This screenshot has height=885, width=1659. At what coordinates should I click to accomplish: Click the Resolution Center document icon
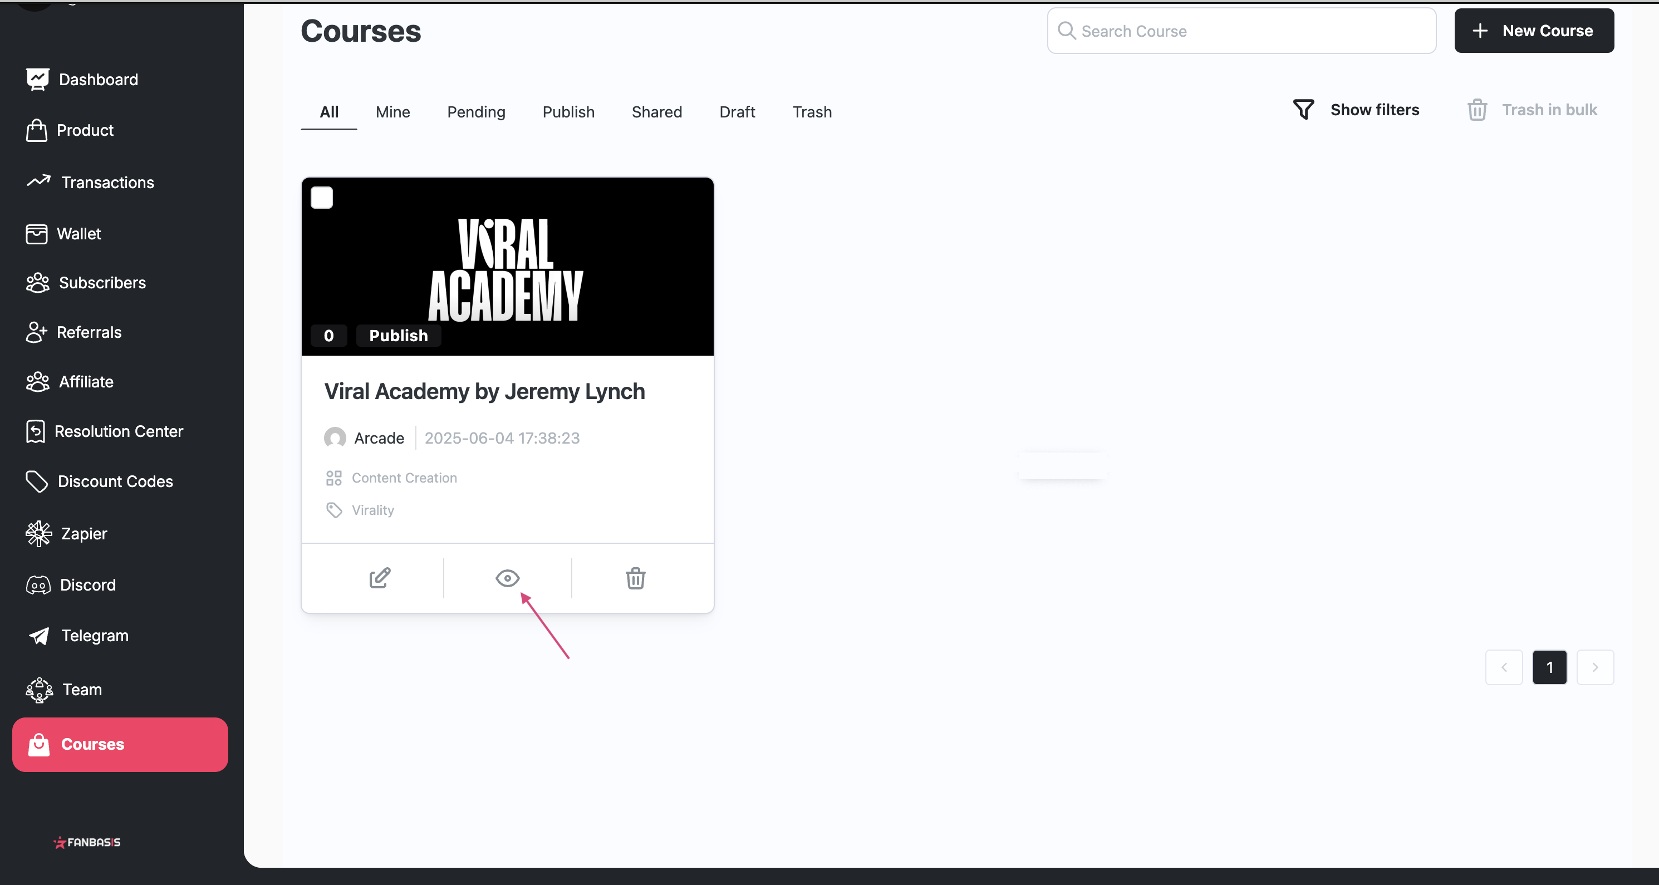point(36,431)
